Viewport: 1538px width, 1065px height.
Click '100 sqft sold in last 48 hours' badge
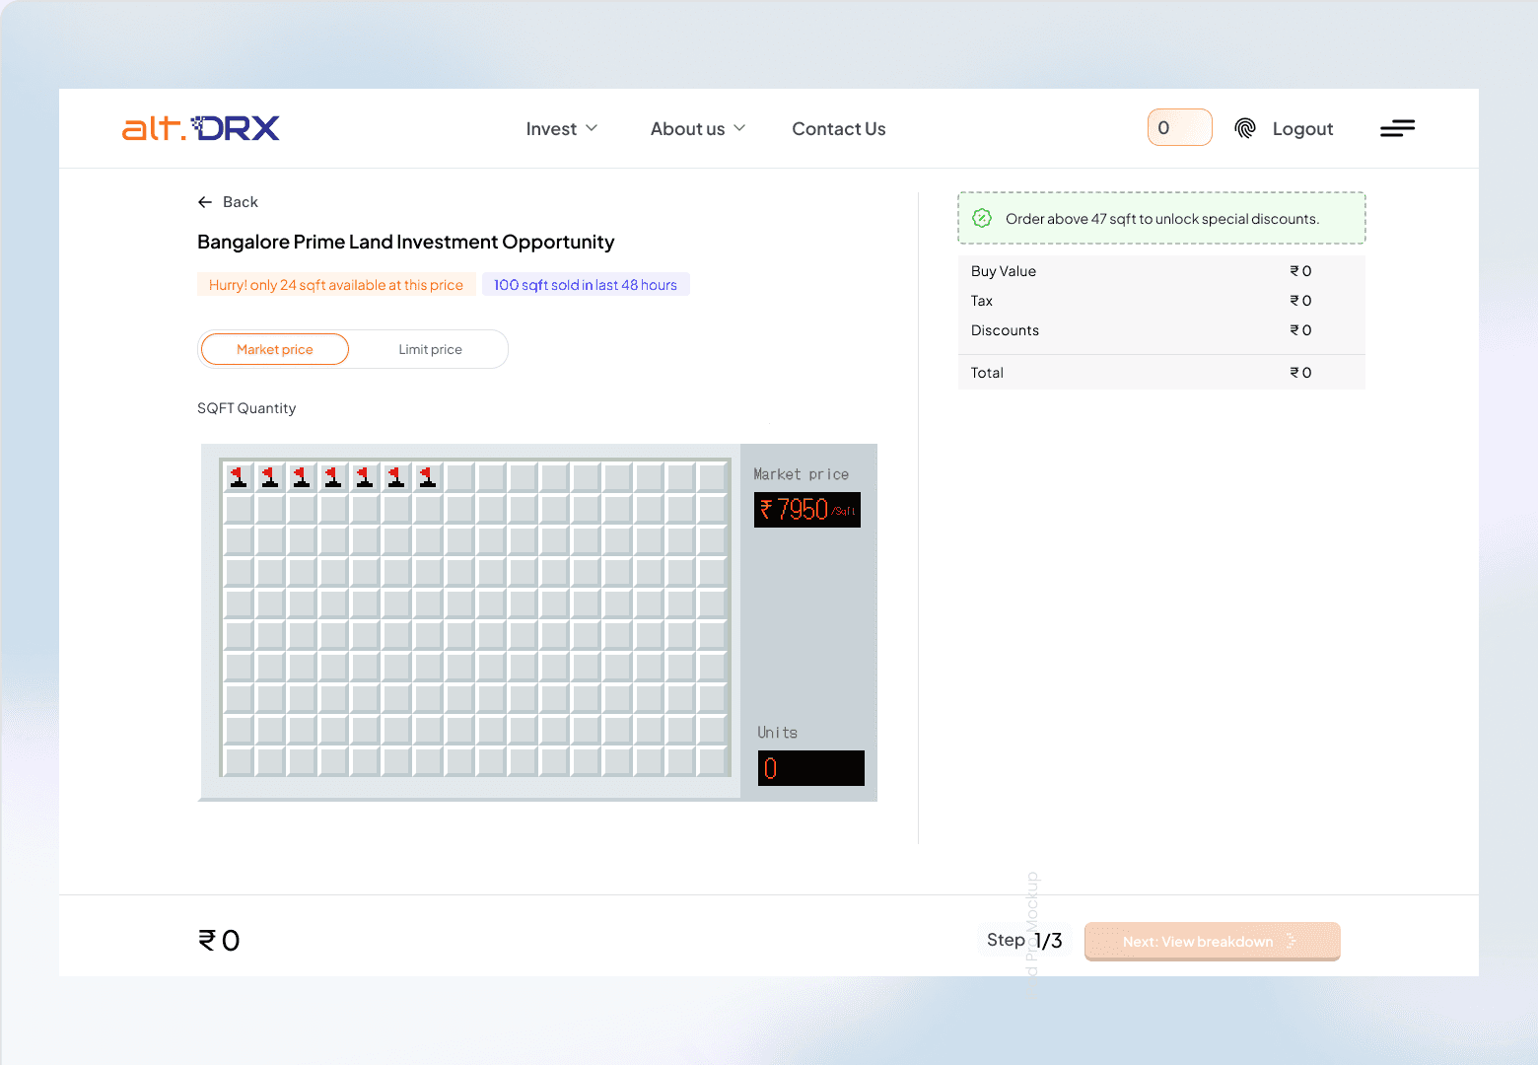point(586,285)
